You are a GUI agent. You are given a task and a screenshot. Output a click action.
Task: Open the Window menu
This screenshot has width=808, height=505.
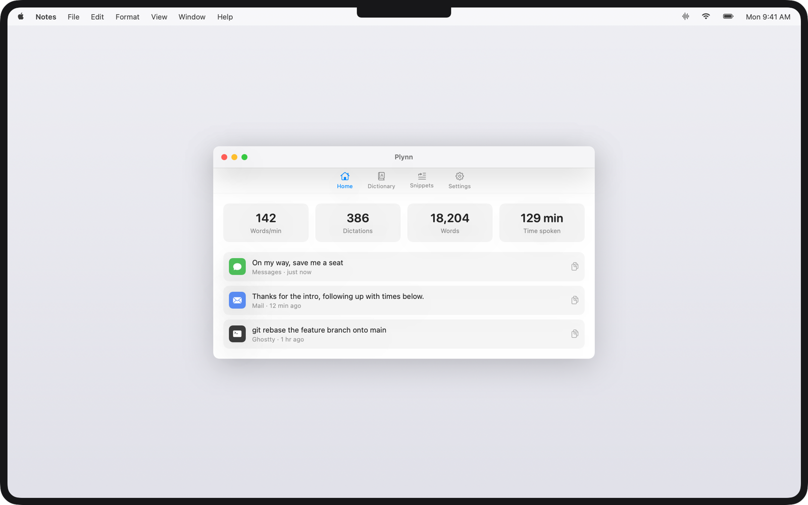192,17
